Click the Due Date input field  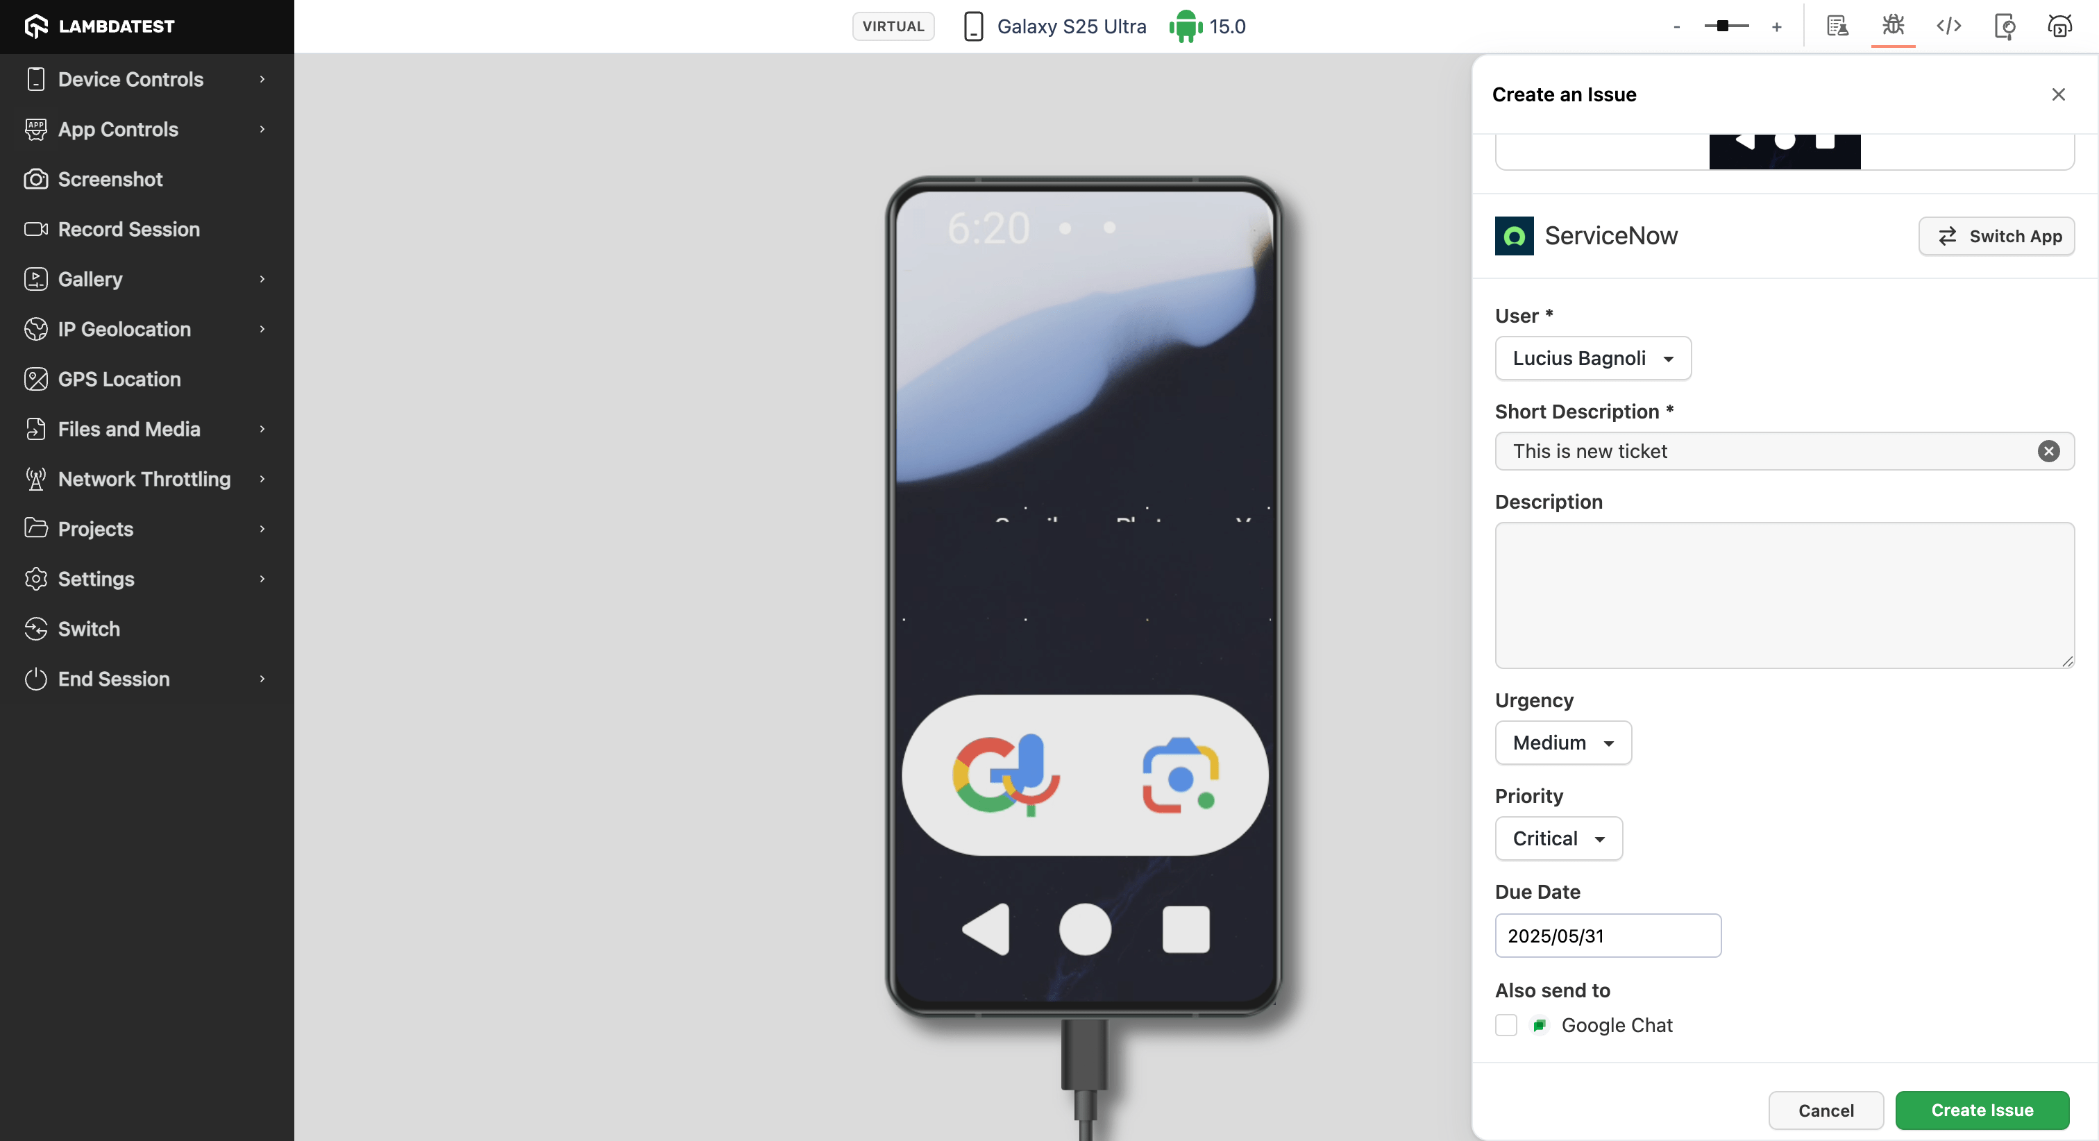click(x=1607, y=936)
